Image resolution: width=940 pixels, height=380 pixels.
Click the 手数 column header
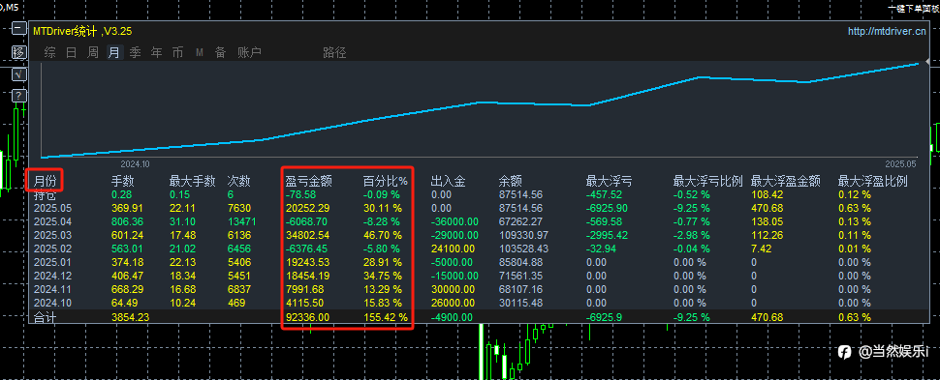(x=123, y=181)
